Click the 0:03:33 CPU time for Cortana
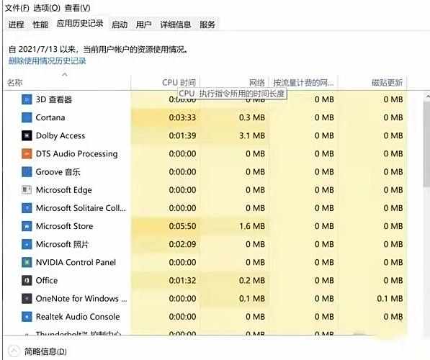Screen dimensions: 430x360 point(182,117)
